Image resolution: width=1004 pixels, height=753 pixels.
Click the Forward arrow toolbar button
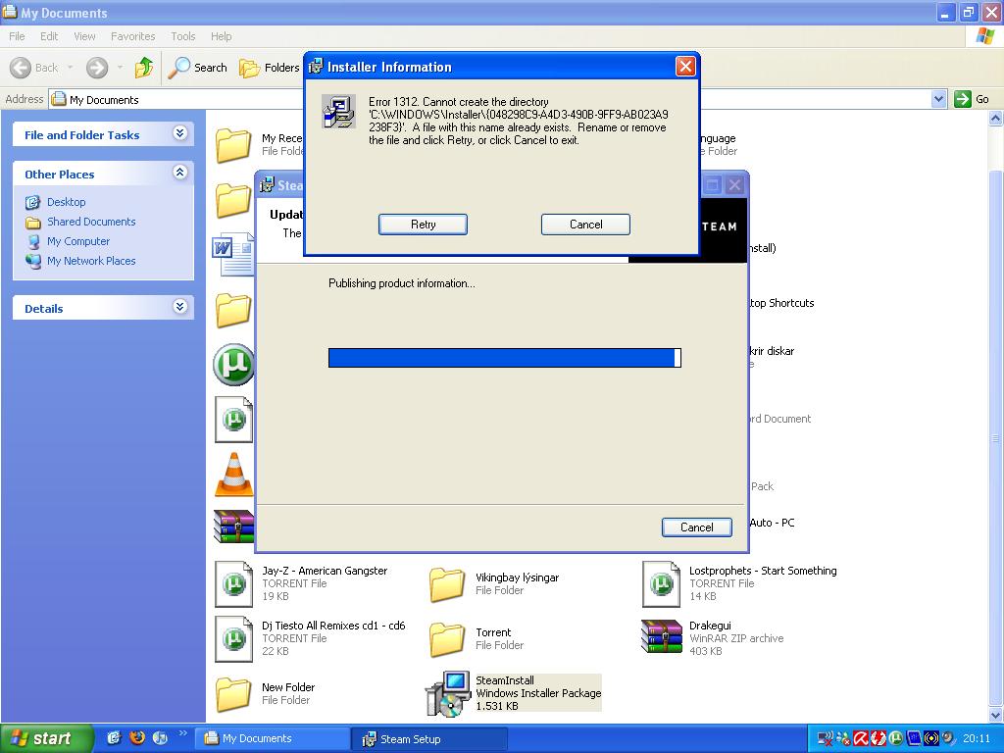pyautogui.click(x=97, y=68)
